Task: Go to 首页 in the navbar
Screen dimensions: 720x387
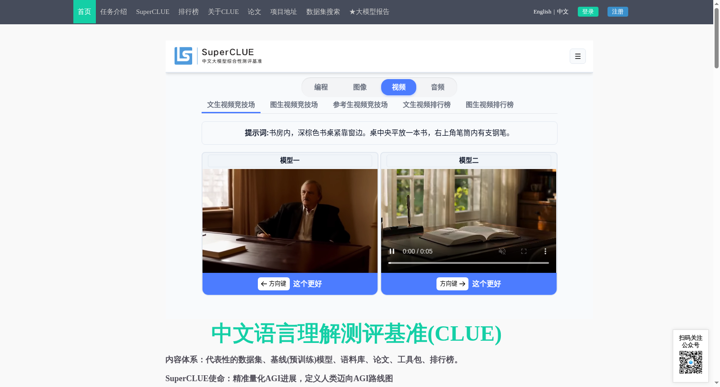Action: 85,12
